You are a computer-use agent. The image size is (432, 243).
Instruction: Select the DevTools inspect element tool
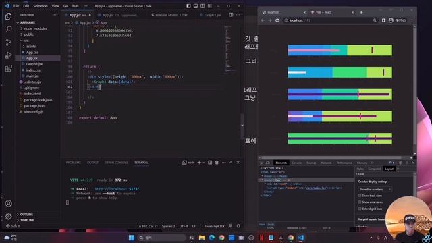click(262, 163)
